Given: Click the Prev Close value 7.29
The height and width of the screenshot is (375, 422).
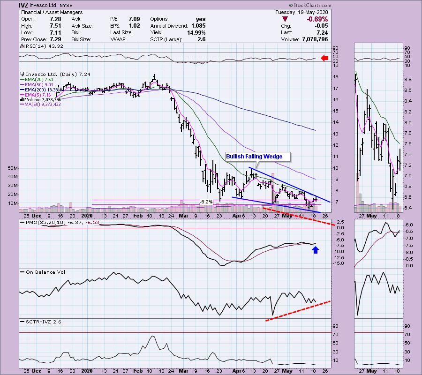Looking at the screenshot, I should 55,39.
